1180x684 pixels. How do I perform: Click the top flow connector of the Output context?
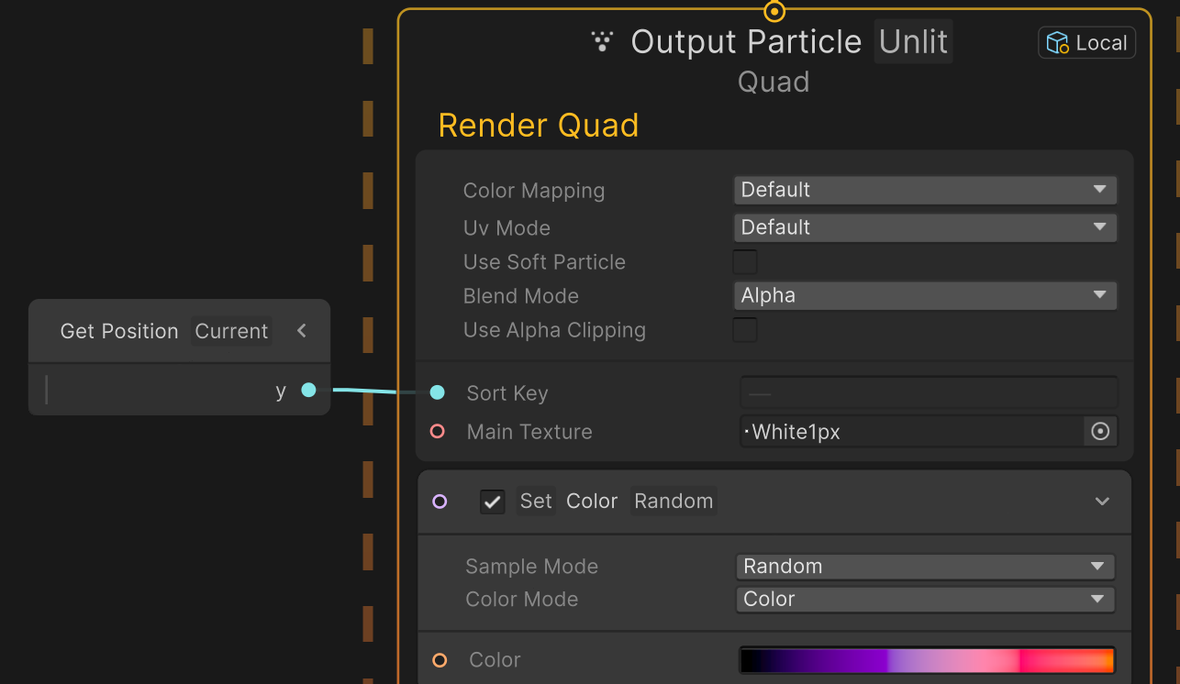(x=774, y=11)
